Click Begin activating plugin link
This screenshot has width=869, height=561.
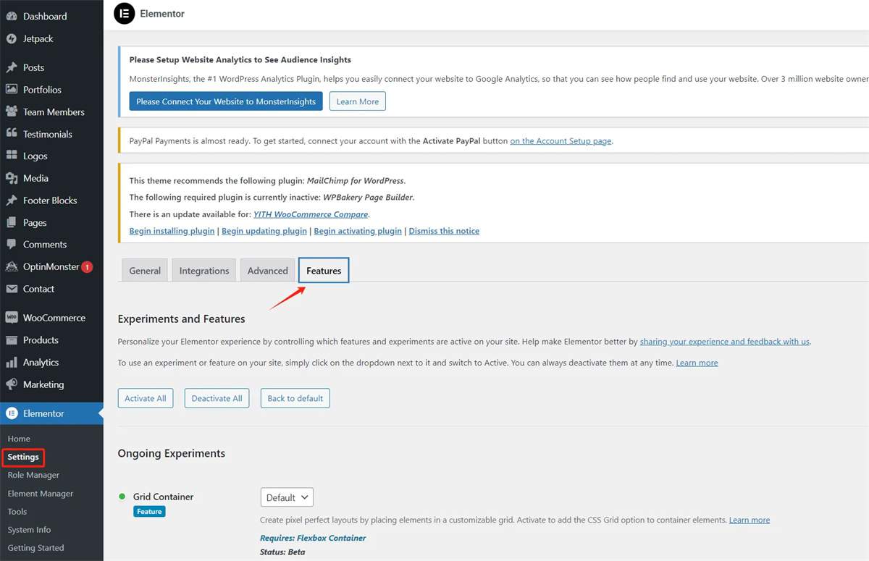pyautogui.click(x=358, y=231)
